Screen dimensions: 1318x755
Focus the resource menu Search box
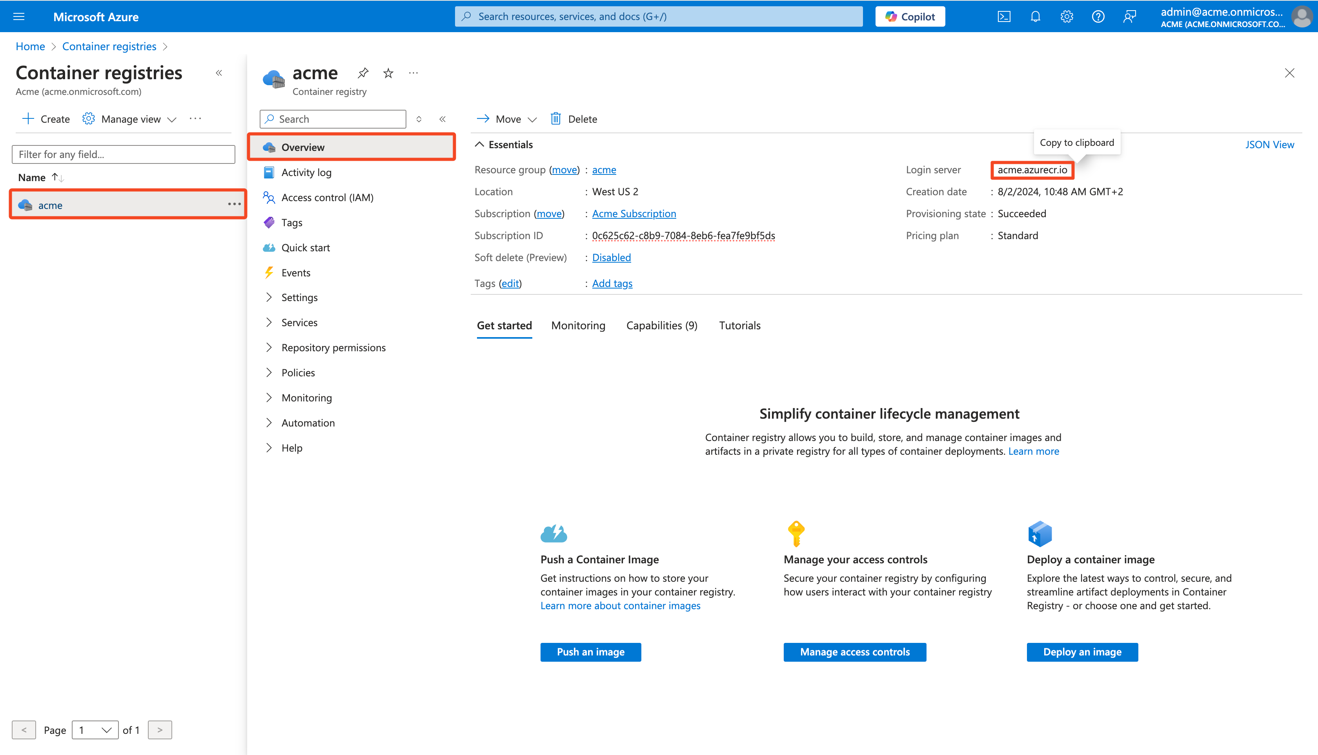pos(333,119)
